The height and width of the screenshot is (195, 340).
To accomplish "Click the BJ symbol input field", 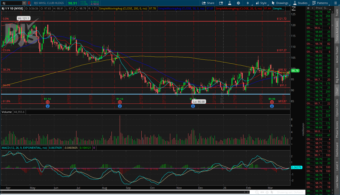I will click(11, 3).
